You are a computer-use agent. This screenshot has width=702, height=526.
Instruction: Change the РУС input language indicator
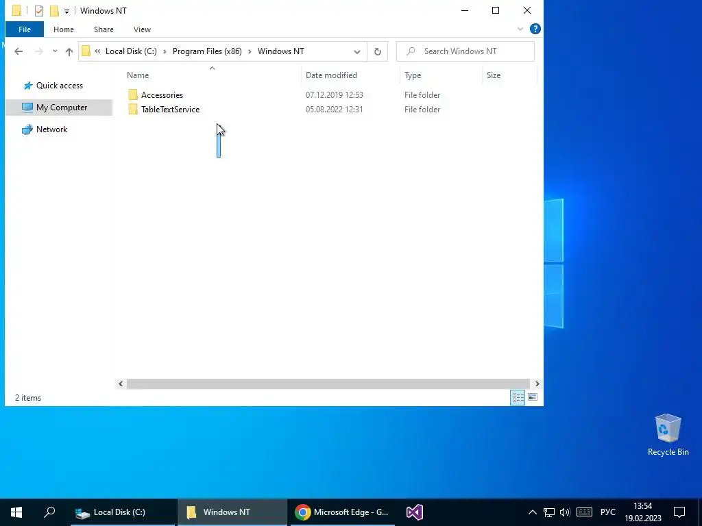(x=608, y=512)
